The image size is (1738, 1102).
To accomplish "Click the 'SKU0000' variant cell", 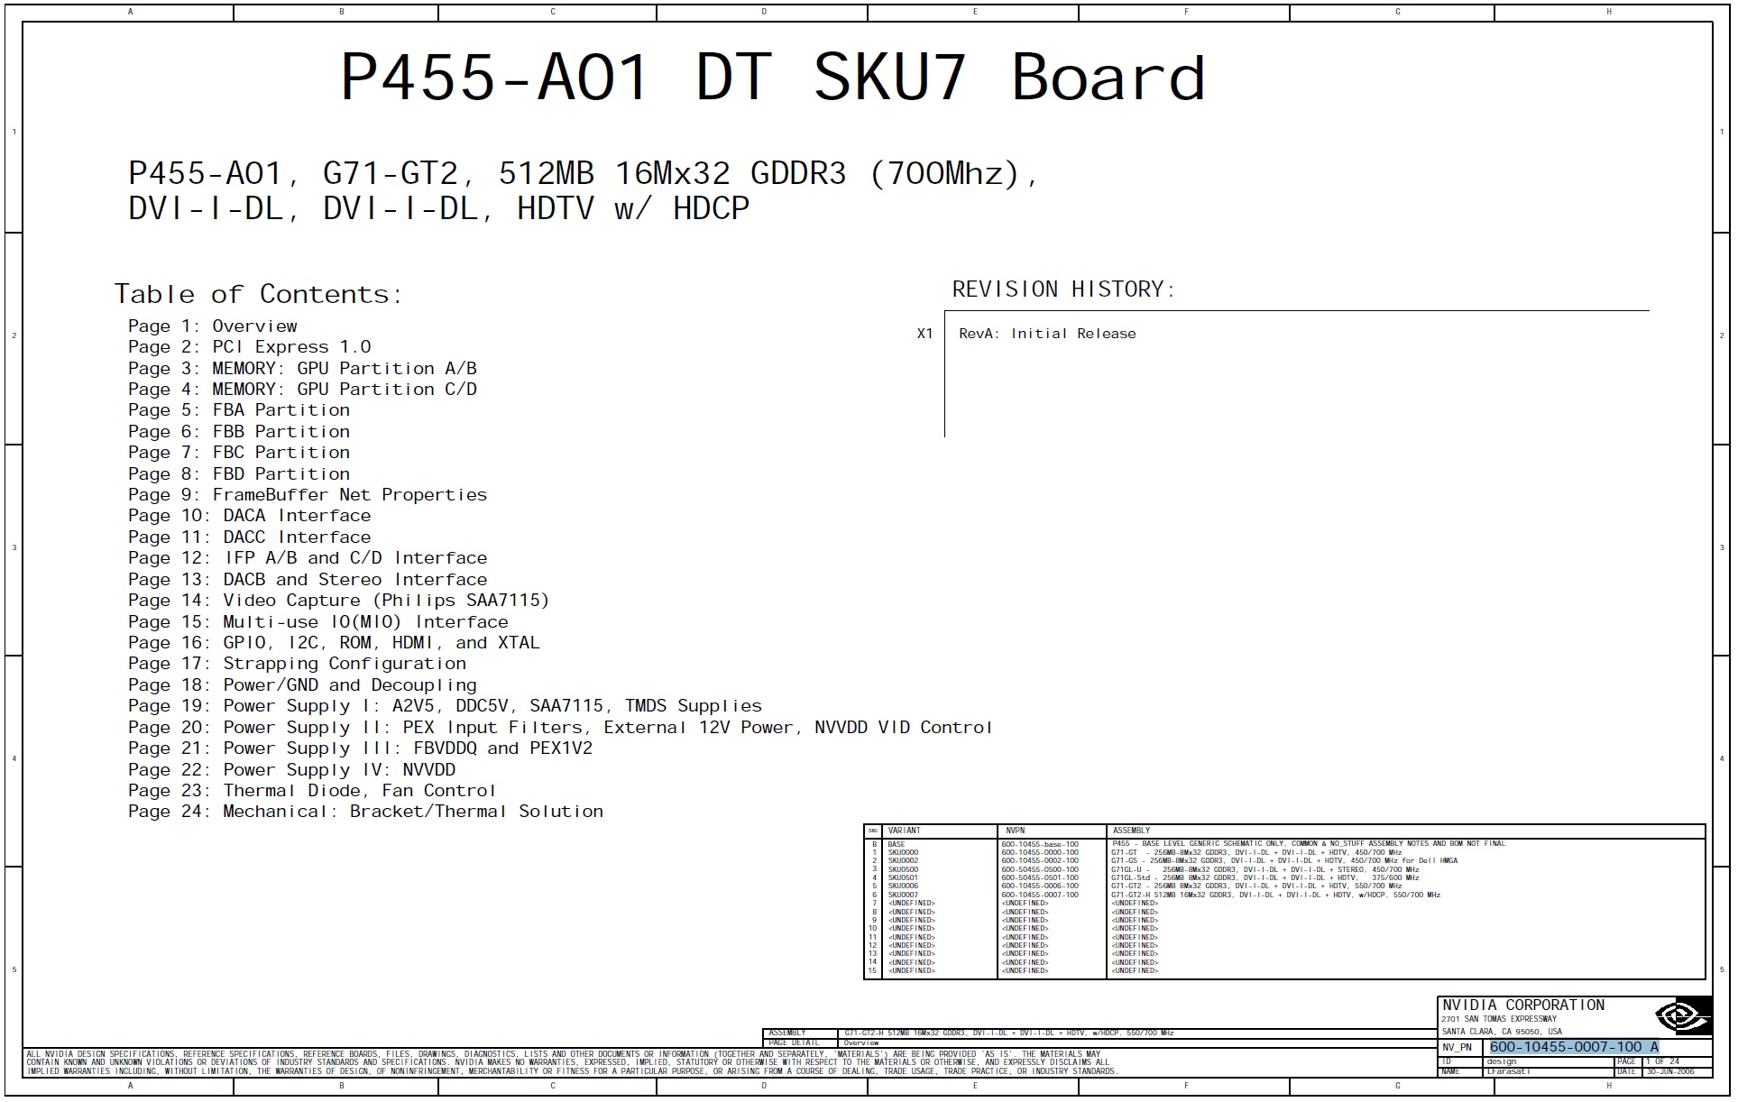I will pos(903,853).
